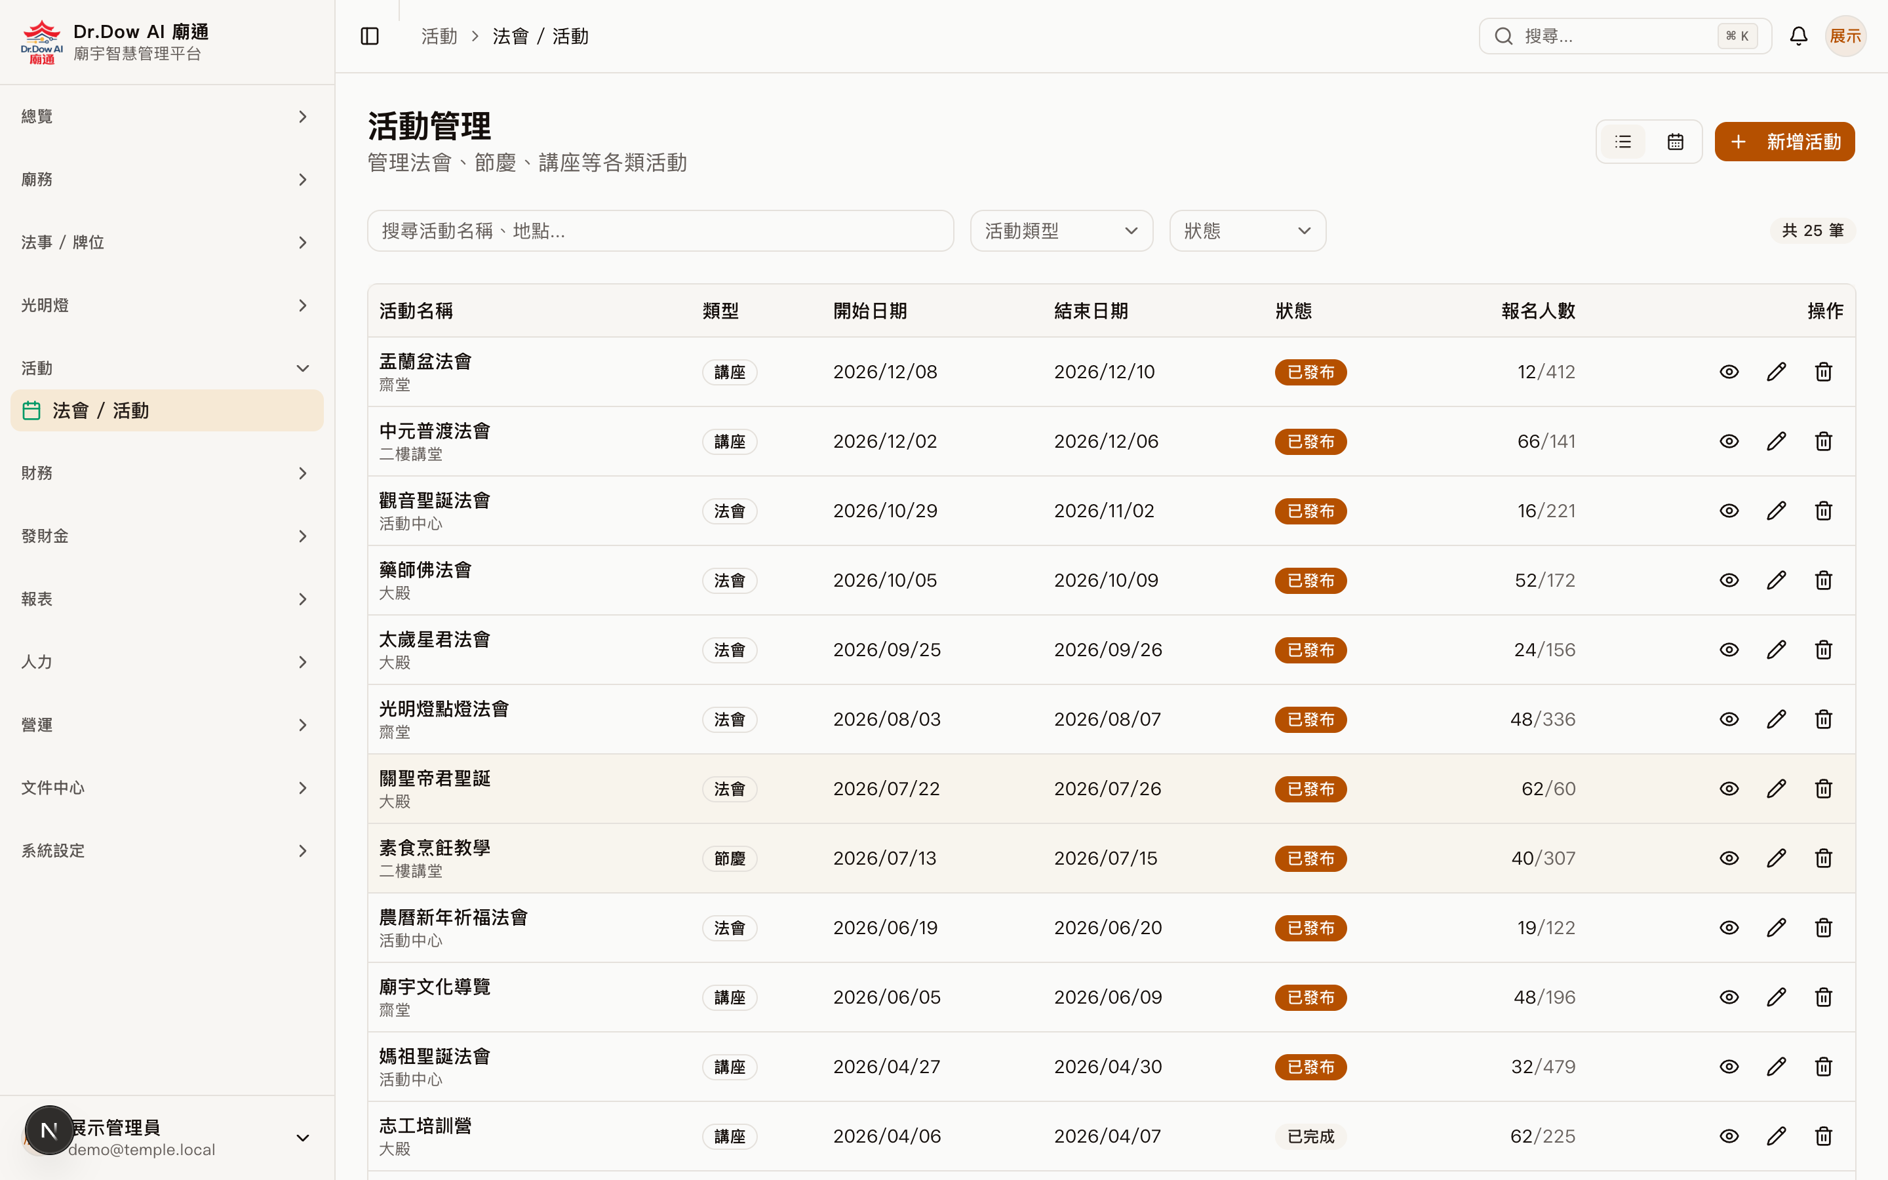View details of 中元普渡法會 with eye icon

coord(1729,441)
